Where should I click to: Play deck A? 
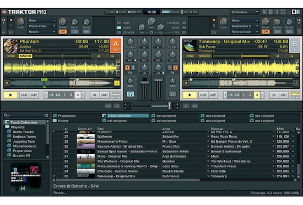[10, 95]
